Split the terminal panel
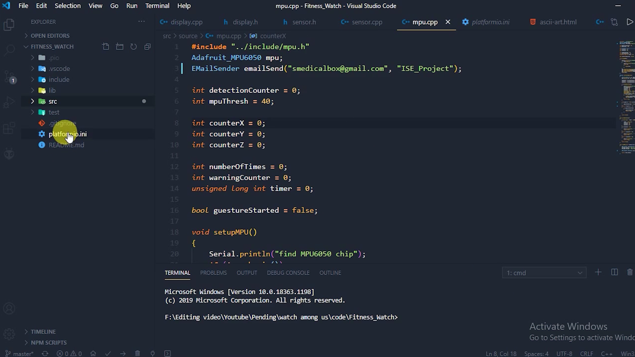The width and height of the screenshot is (635, 357). click(x=614, y=272)
